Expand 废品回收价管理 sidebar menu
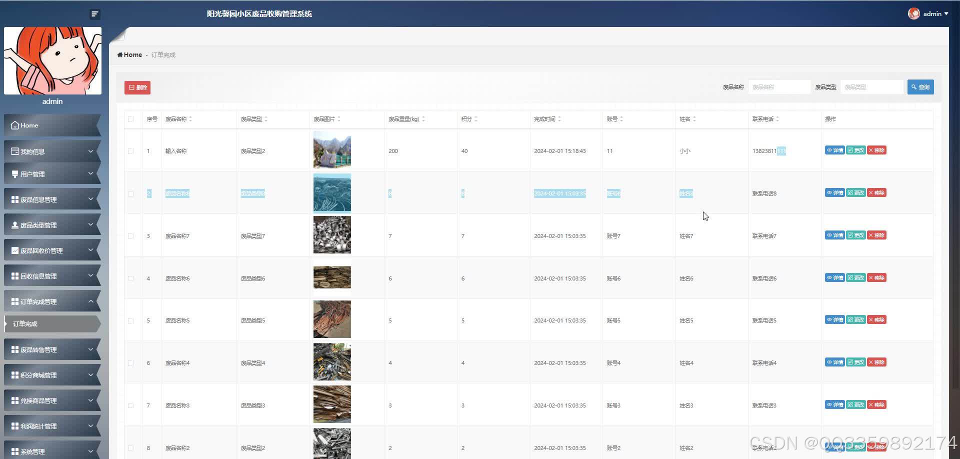The height and width of the screenshot is (459, 960). [52, 250]
